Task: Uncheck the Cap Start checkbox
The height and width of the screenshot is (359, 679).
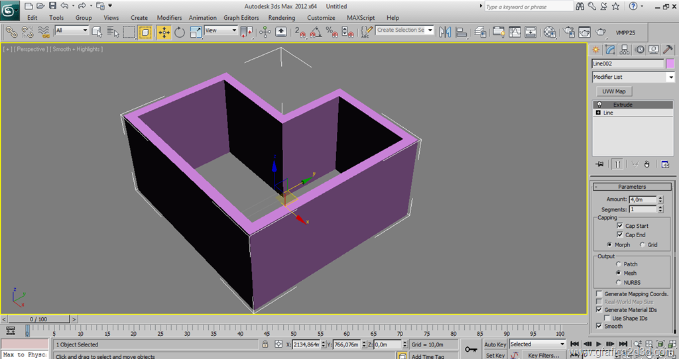Action: [x=620, y=226]
